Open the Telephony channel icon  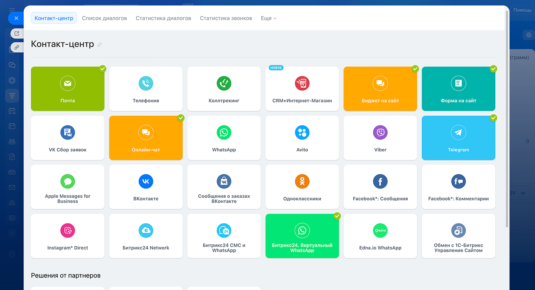[146, 84]
